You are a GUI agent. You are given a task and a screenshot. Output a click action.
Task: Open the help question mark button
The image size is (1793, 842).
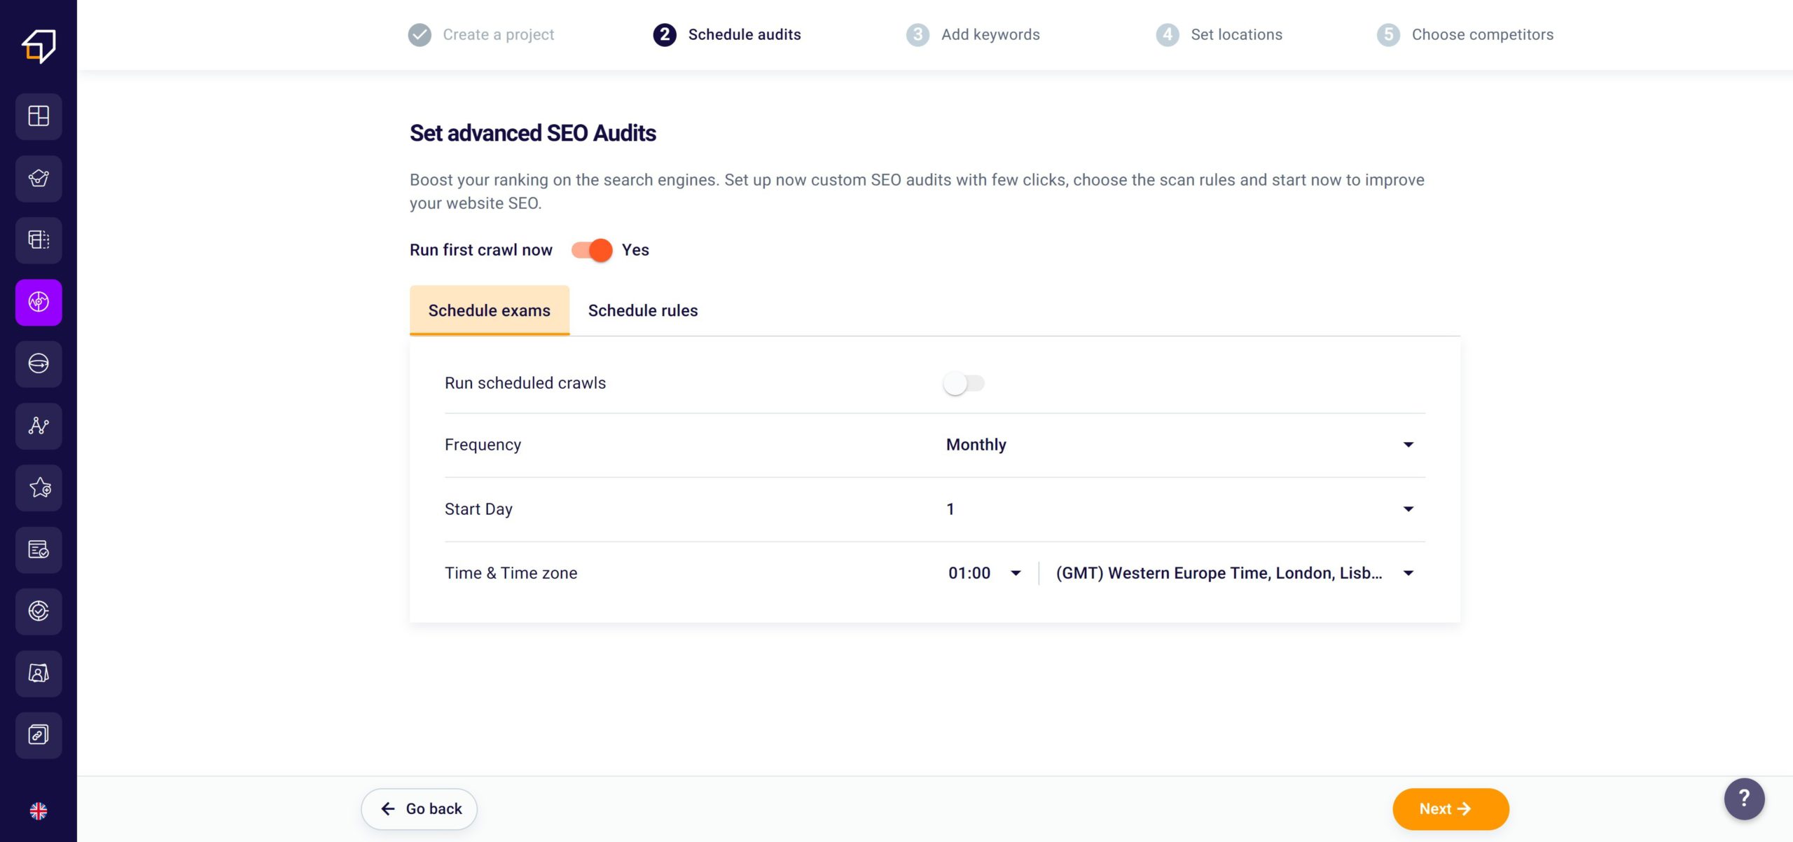pyautogui.click(x=1744, y=799)
